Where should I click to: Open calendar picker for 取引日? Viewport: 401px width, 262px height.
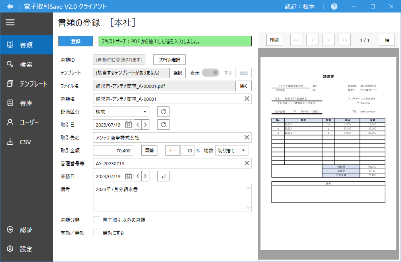click(x=128, y=125)
